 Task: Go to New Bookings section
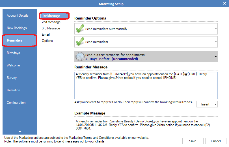point(17,28)
